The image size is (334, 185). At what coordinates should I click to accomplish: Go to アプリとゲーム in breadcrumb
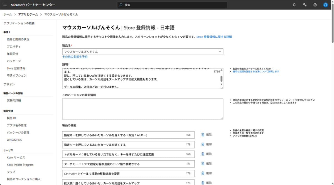coord(28,14)
